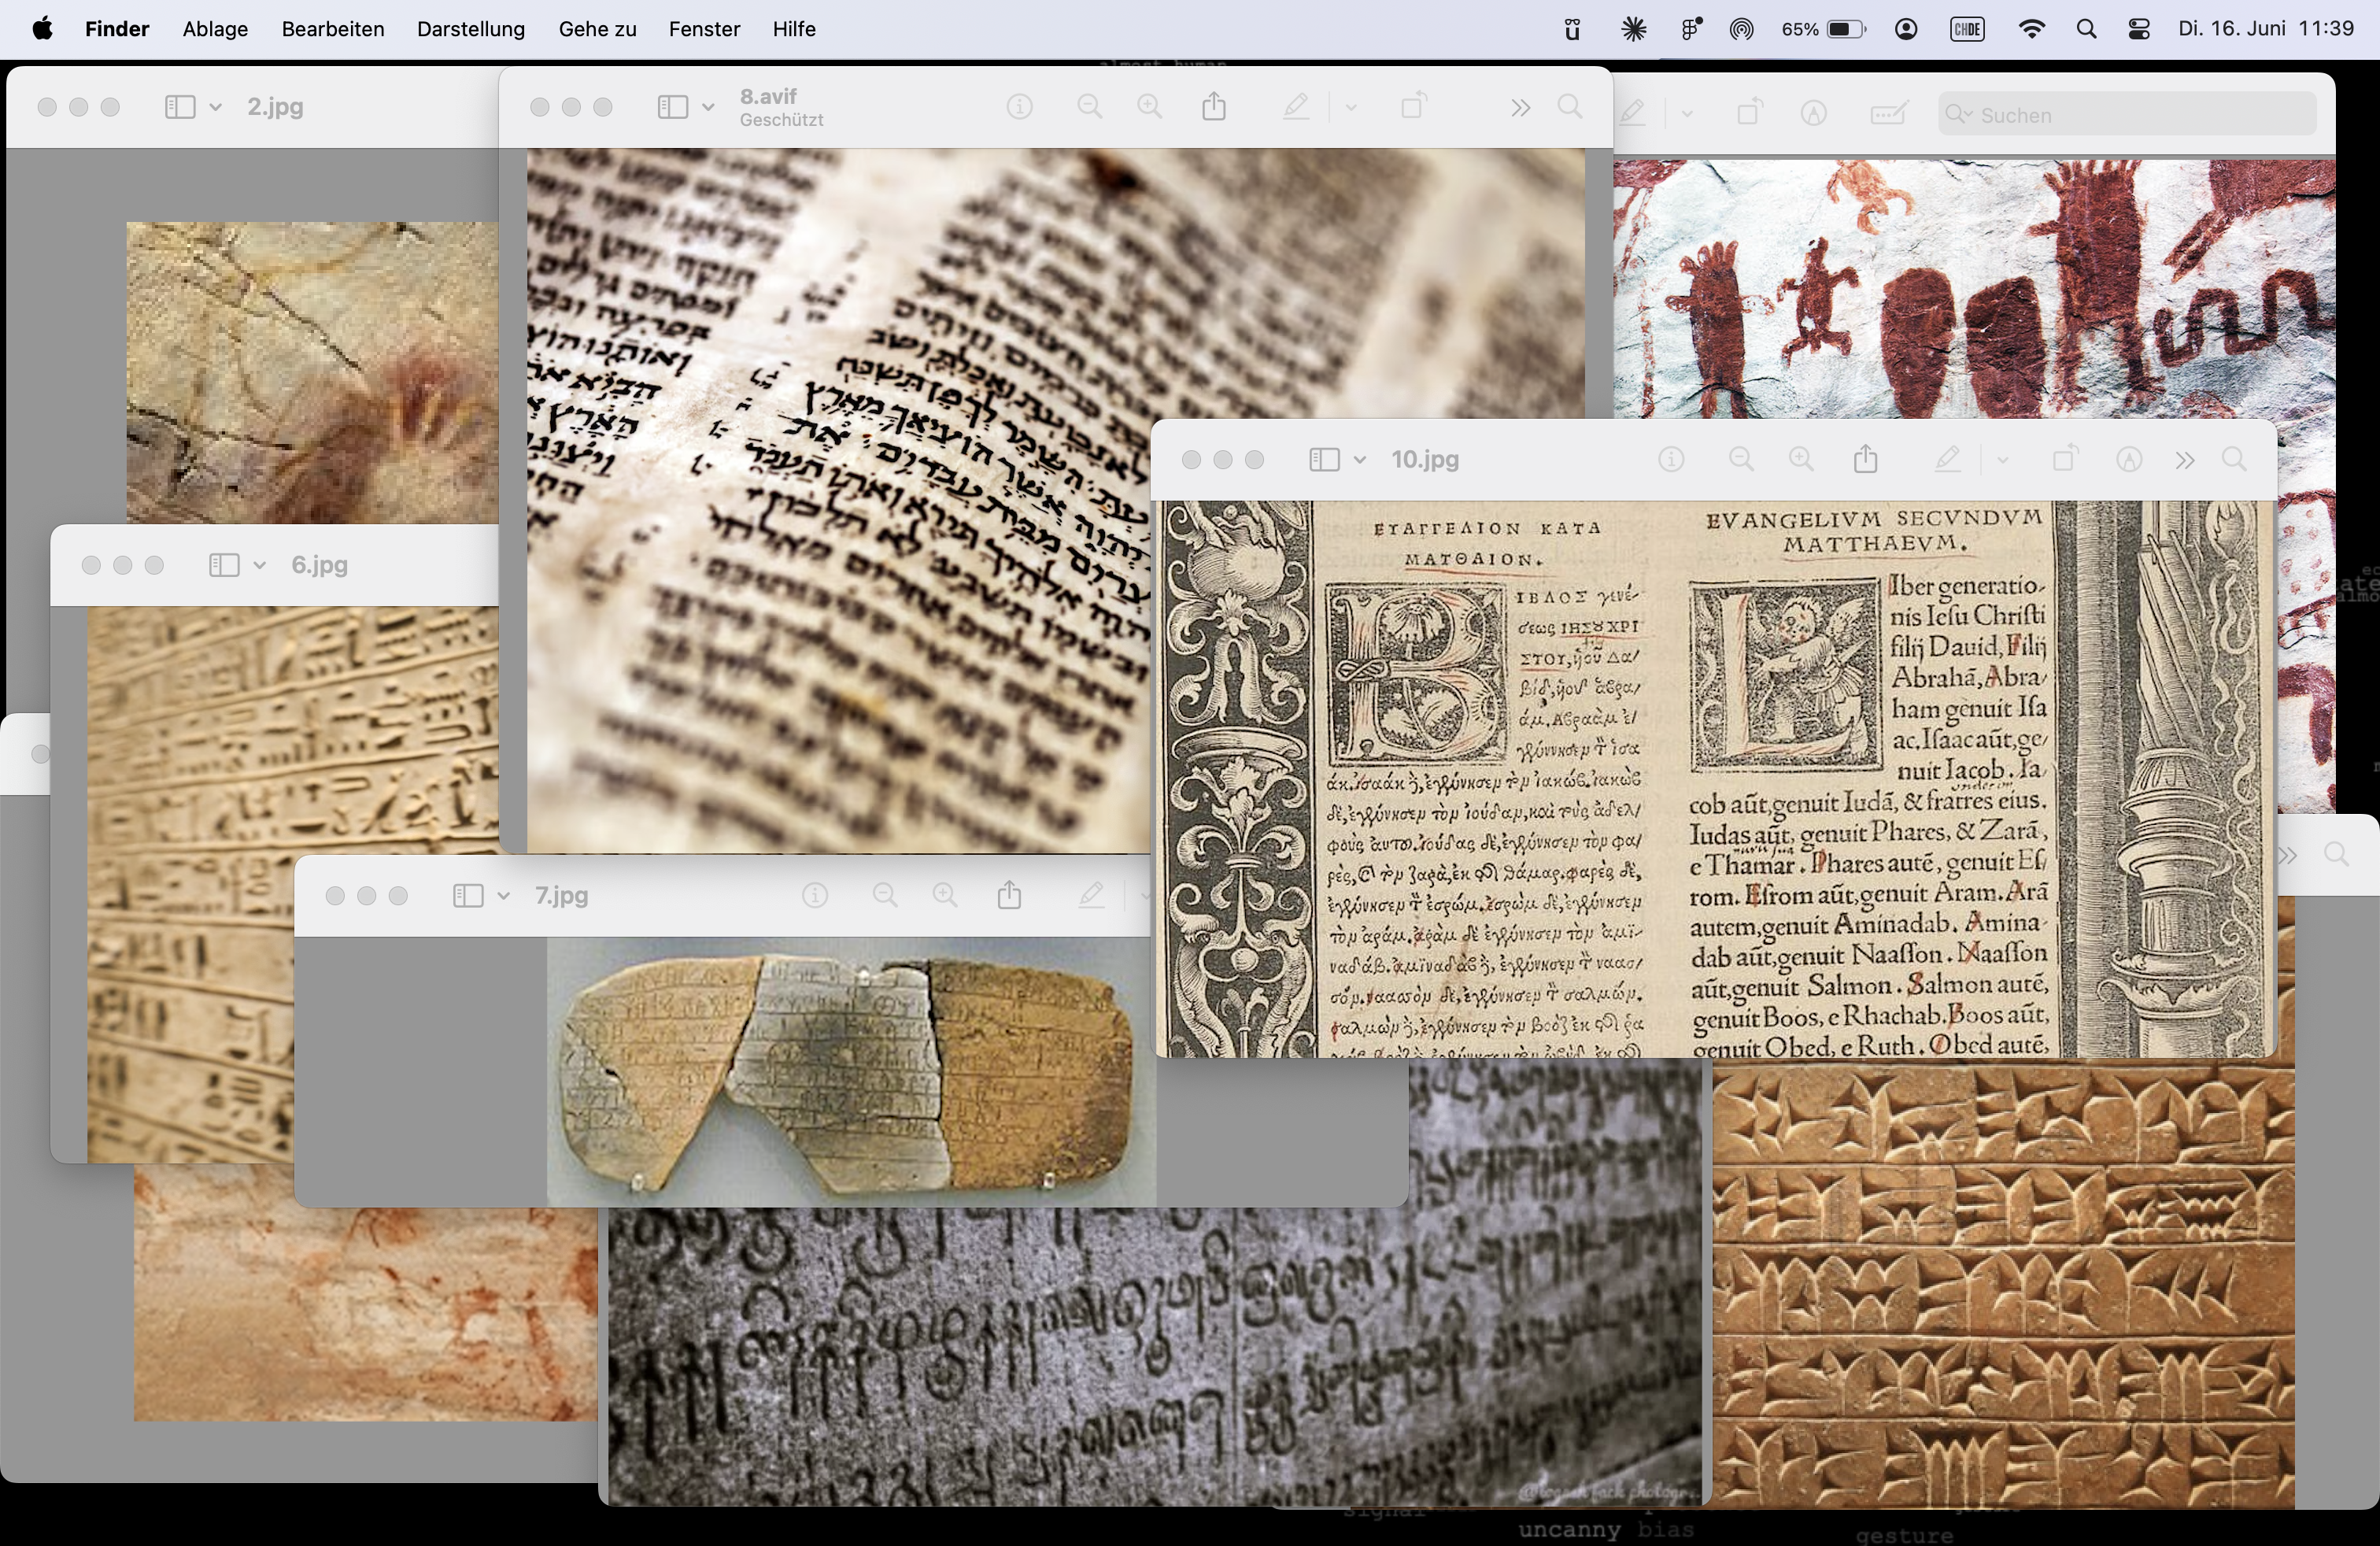Open the Darstellung menu

point(471,29)
